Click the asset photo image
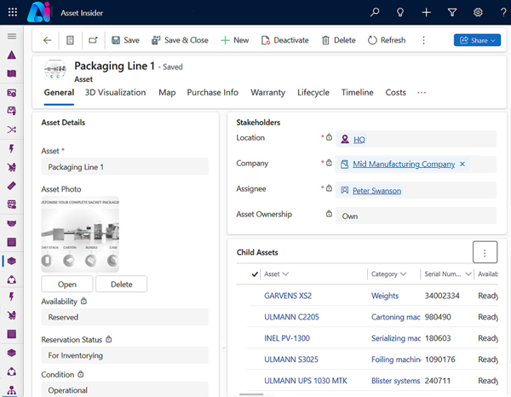The width and height of the screenshot is (511, 397). pos(80,234)
